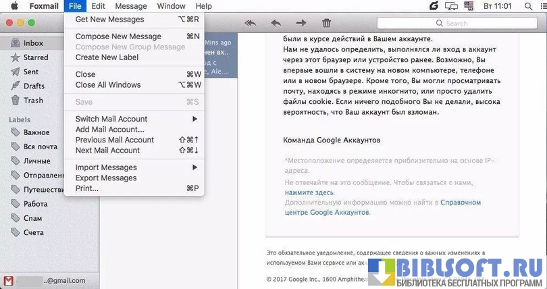
Task: Click the reply arrow icon in toolbar
Action: (276, 23)
